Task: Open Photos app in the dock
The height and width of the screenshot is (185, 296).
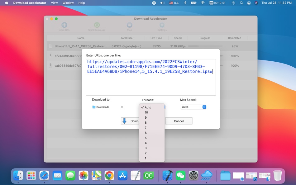Action: coord(84,176)
